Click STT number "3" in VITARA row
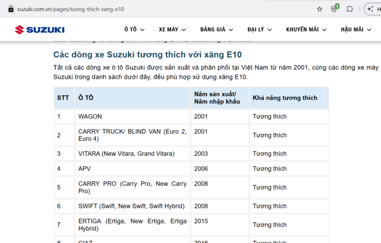Screen dimensions: 381x243 (x=59, y=154)
